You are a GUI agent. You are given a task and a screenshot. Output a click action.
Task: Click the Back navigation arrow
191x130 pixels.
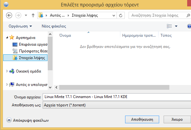(x=9, y=15)
